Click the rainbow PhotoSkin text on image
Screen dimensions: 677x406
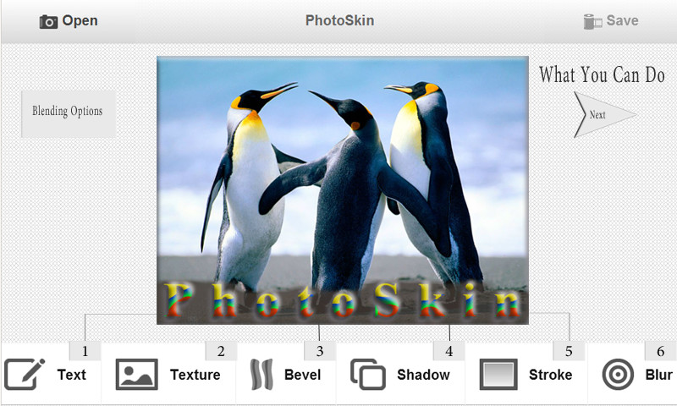tap(343, 300)
